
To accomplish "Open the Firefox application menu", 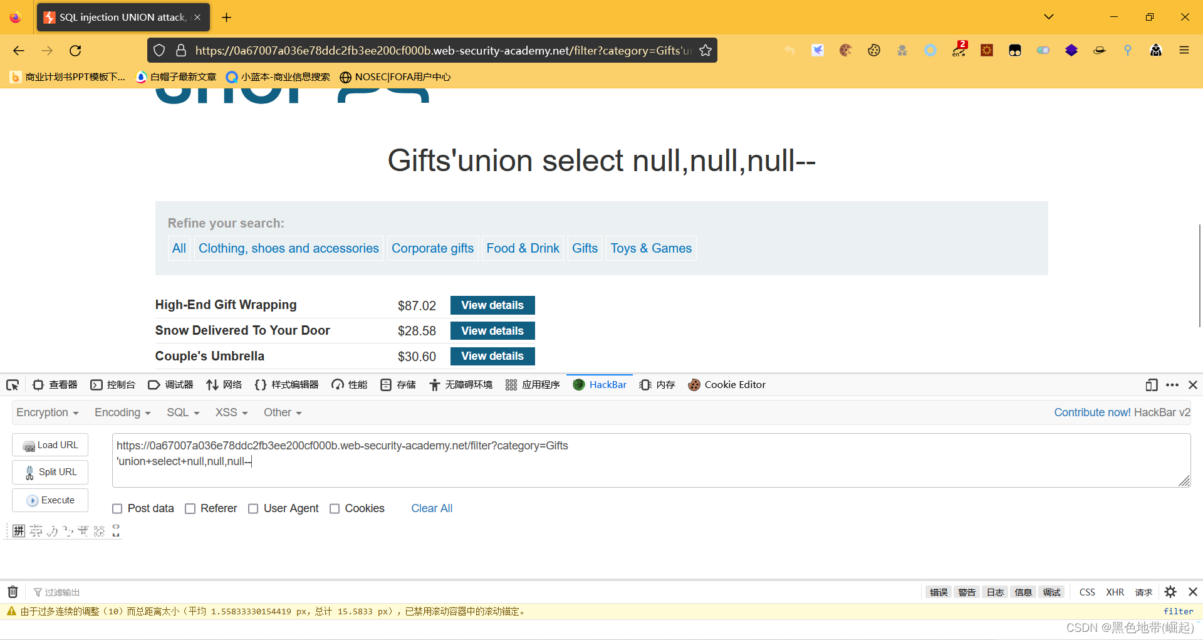I will [1184, 51].
